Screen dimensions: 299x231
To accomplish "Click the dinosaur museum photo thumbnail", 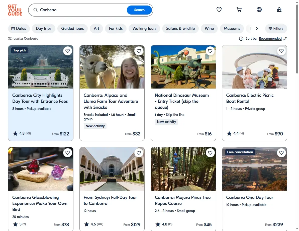I will [x=183, y=67].
